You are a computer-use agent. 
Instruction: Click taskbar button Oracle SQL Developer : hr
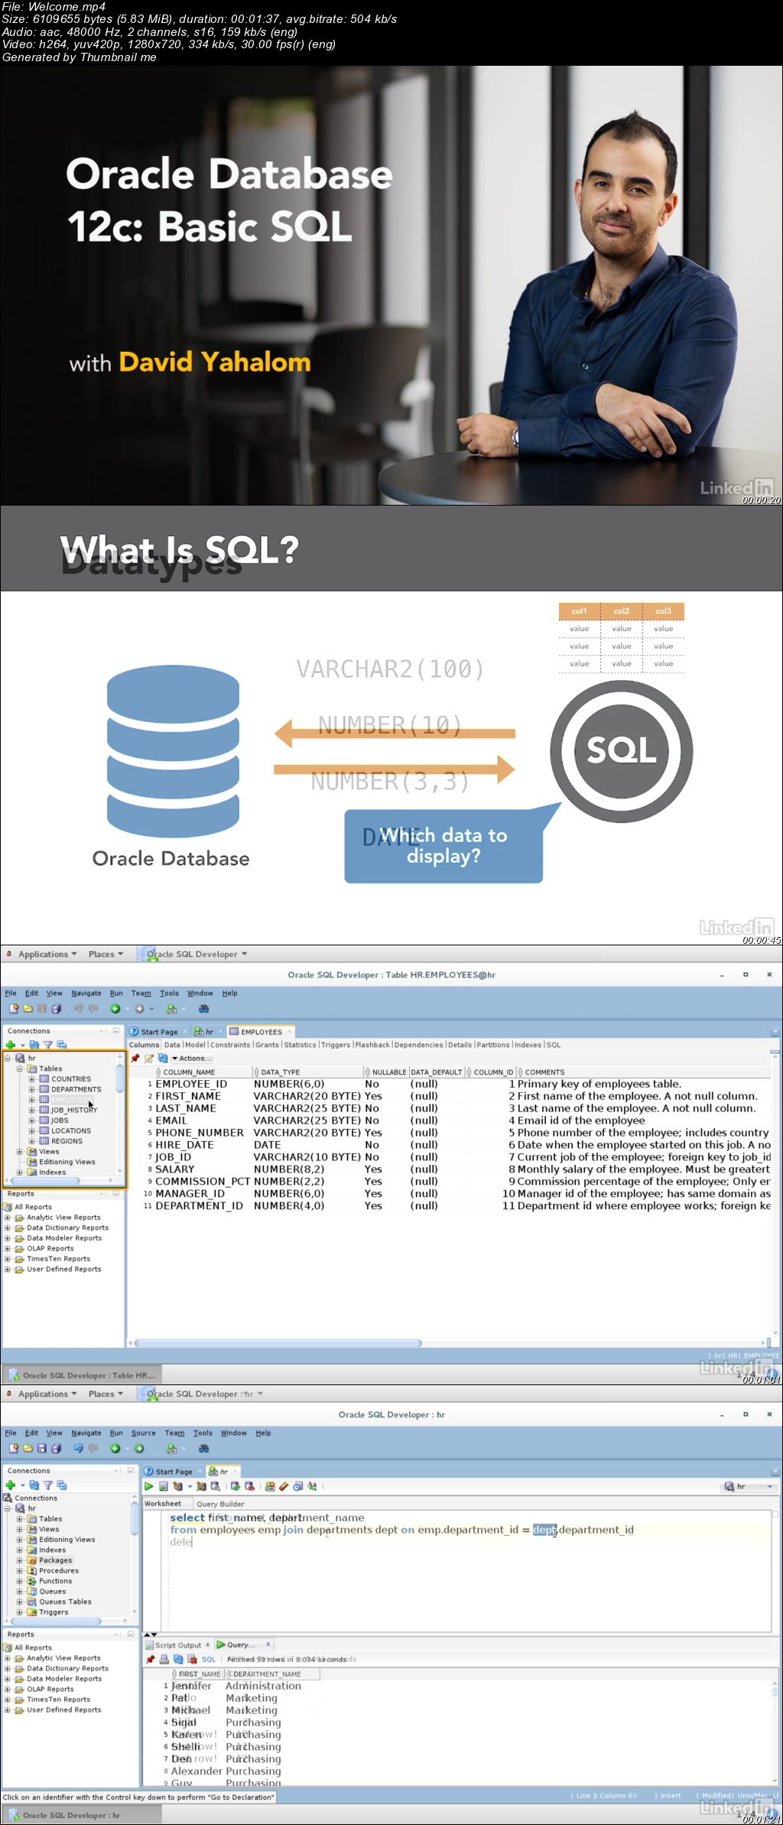pos(83,1815)
